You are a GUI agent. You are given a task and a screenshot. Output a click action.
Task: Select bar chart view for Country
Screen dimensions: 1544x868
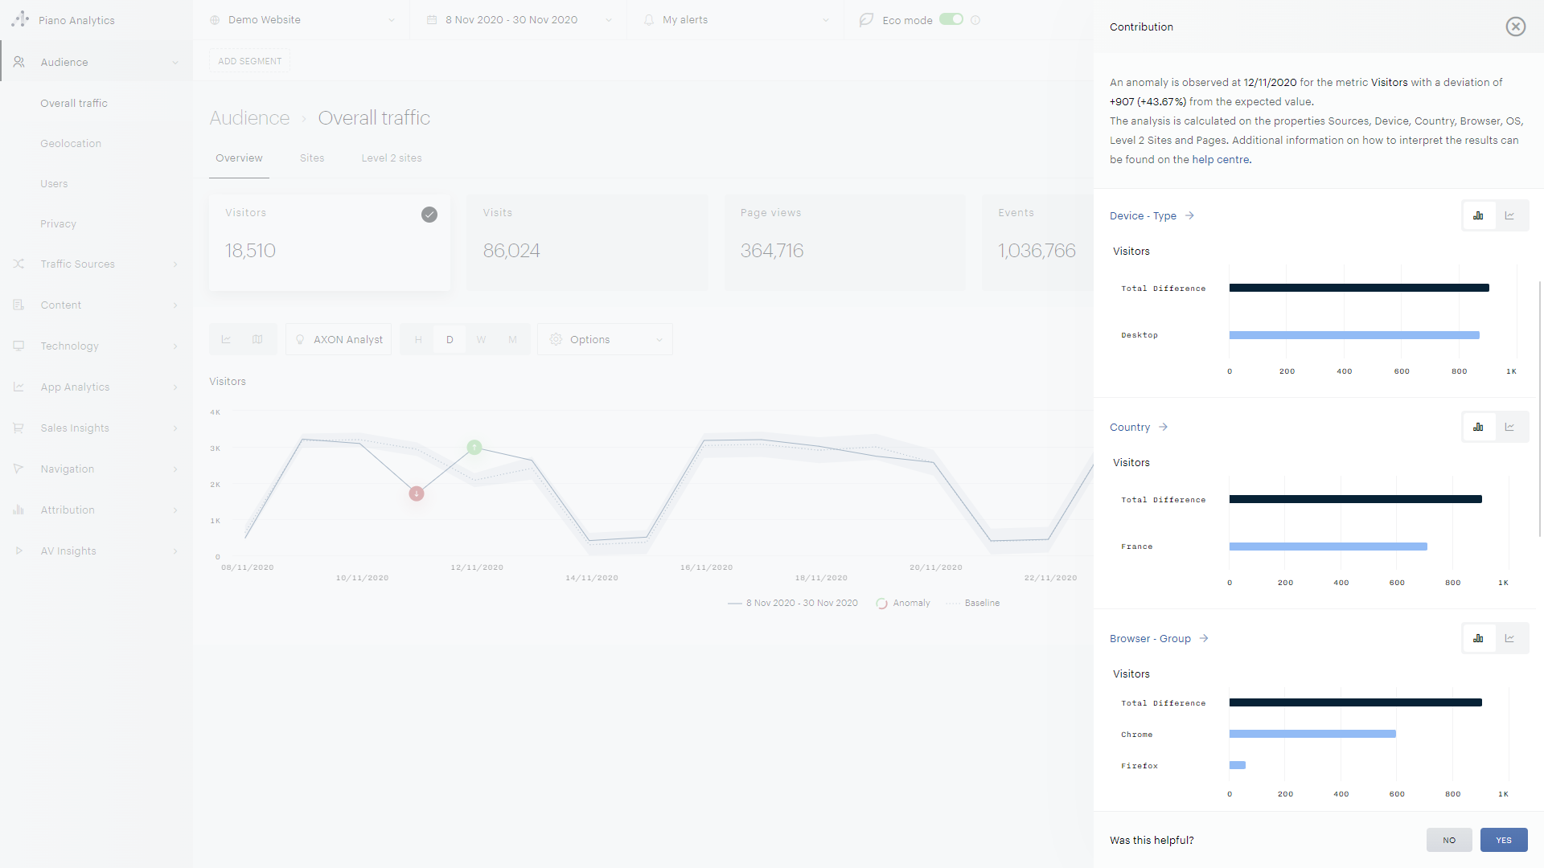(x=1478, y=427)
